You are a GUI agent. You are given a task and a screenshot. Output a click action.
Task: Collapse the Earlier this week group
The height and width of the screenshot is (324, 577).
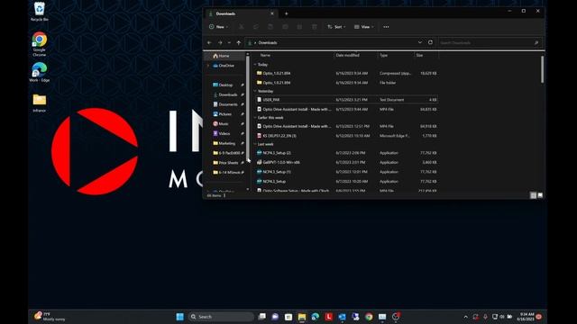(x=255, y=118)
